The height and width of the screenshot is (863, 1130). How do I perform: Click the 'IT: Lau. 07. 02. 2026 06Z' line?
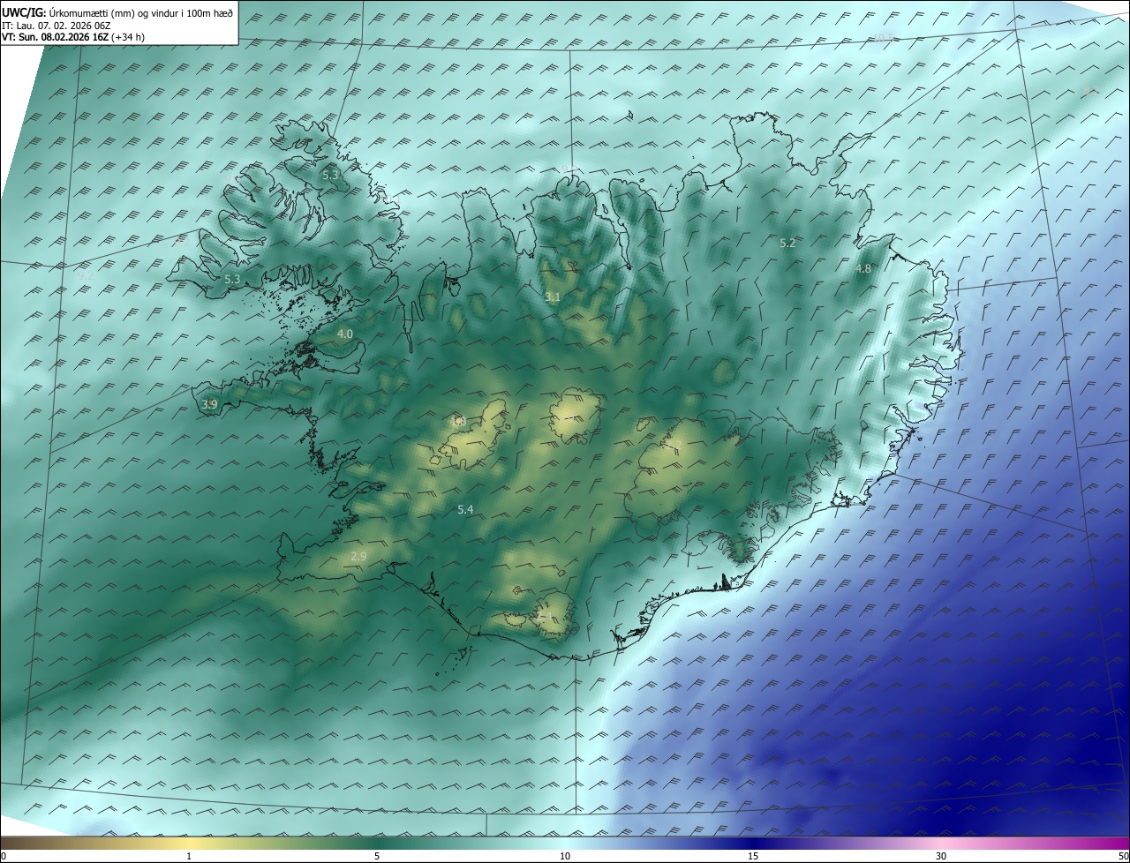(x=56, y=26)
